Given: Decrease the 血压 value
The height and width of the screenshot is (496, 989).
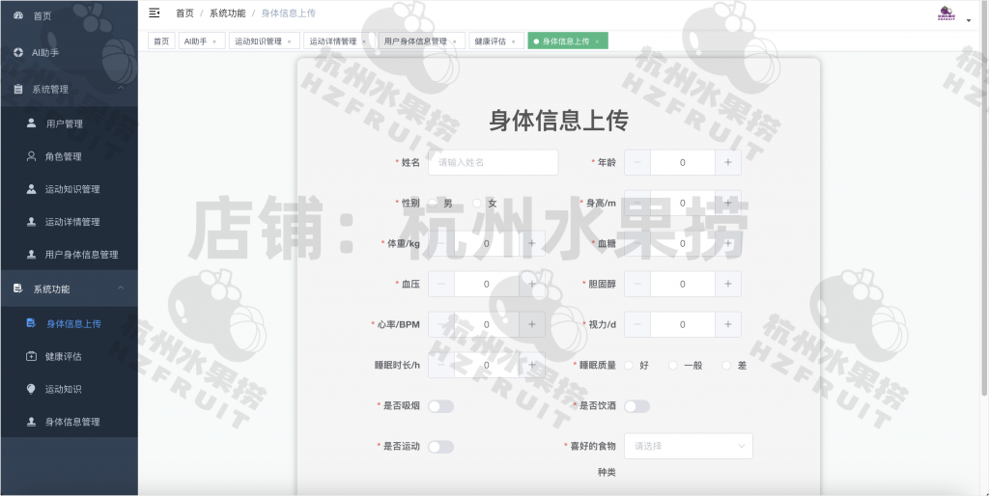Looking at the screenshot, I should tap(440, 285).
